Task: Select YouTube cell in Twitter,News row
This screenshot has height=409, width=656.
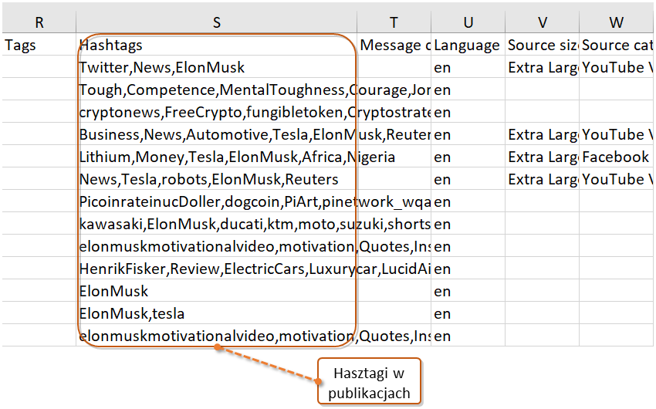Action: (x=617, y=67)
